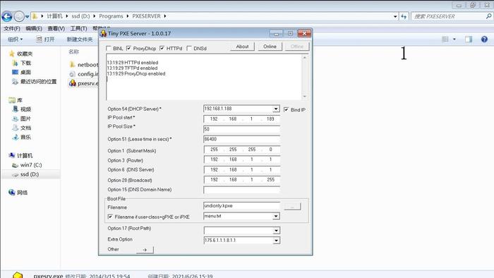Toggle the BINL checkbox
The height and width of the screenshot is (278, 494).
pyautogui.click(x=109, y=48)
